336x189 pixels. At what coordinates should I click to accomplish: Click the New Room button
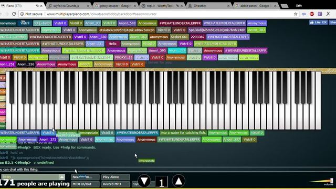pyautogui.click(x=85, y=177)
